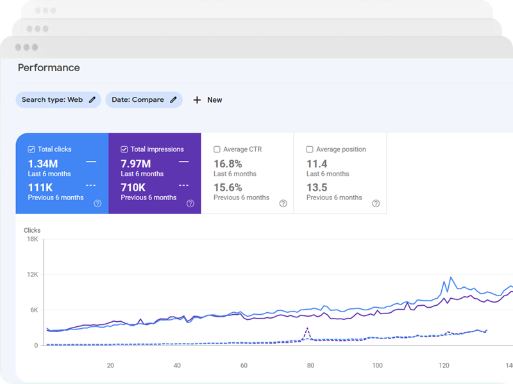513x384 pixels.
Task: Enable the Average CTR checkbox
Action: click(217, 149)
